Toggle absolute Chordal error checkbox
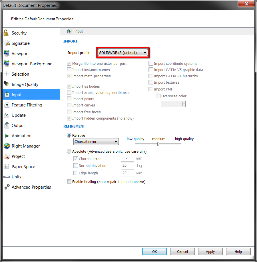Screen dimensions: 257x262 point(76,159)
